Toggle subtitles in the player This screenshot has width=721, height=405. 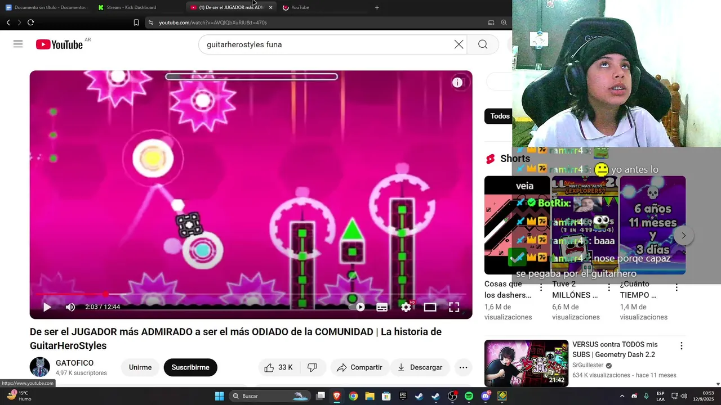[x=382, y=307]
